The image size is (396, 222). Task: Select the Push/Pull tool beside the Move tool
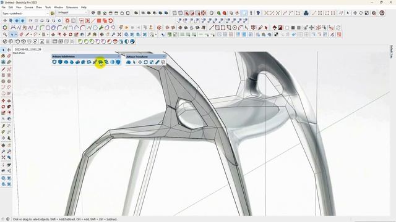pyautogui.click(x=9, y=101)
